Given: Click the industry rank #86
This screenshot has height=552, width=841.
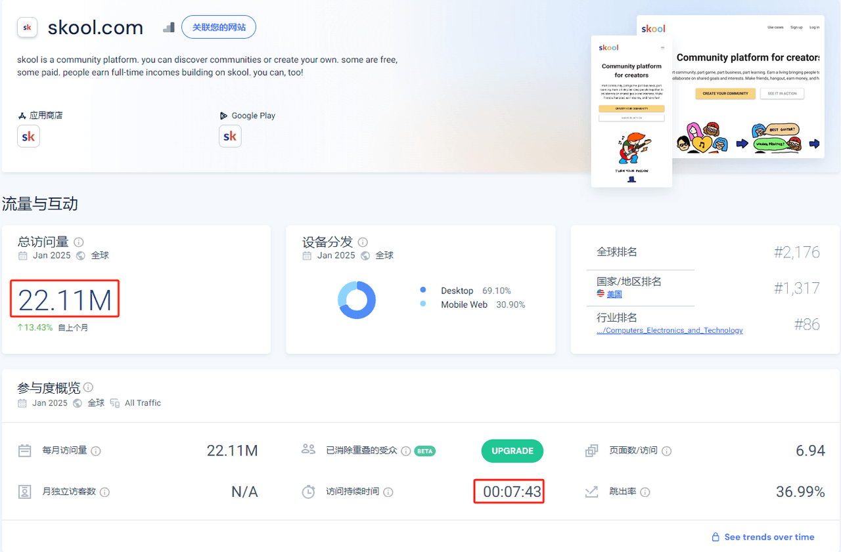Looking at the screenshot, I should [x=807, y=324].
